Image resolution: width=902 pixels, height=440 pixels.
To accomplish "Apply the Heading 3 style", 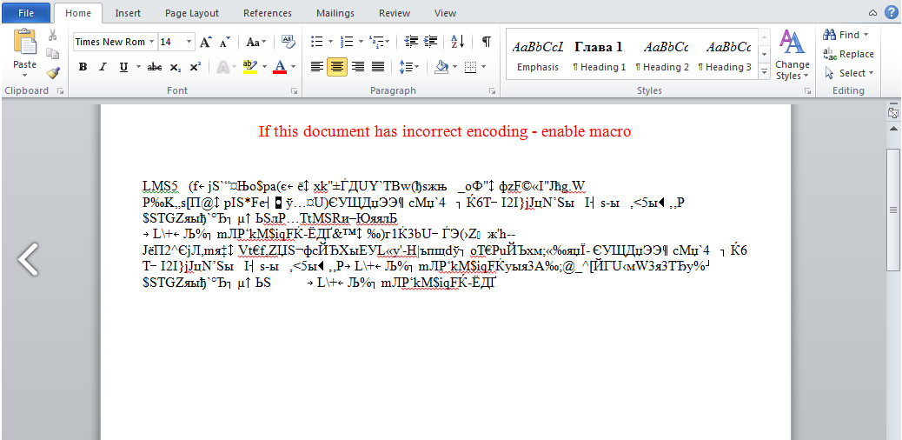I will pyautogui.click(x=725, y=55).
